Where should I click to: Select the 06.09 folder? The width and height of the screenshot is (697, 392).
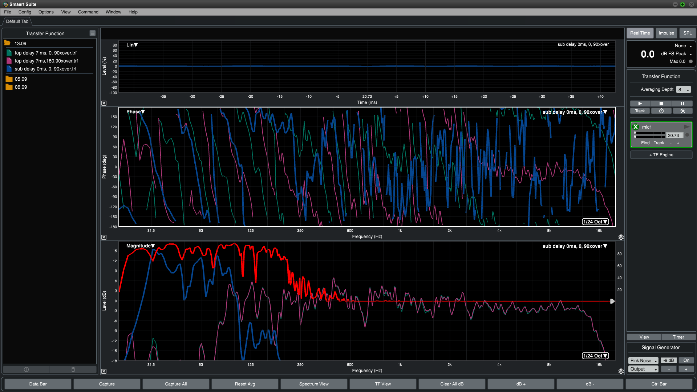pyautogui.click(x=17, y=87)
